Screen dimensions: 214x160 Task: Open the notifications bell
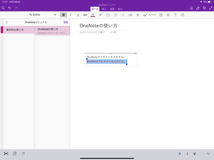(x=191, y=8)
